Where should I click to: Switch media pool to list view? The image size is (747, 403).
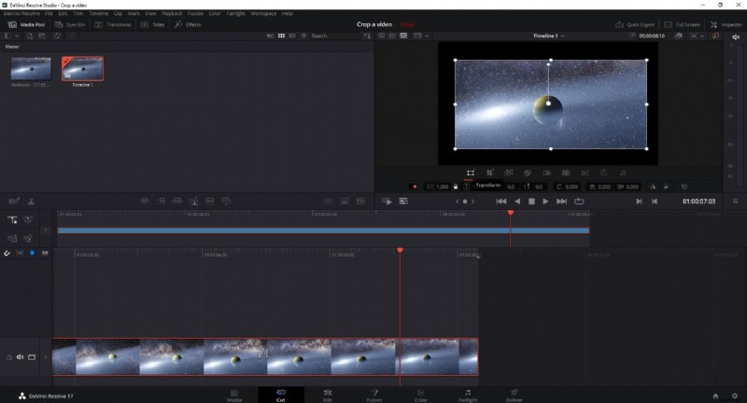303,35
